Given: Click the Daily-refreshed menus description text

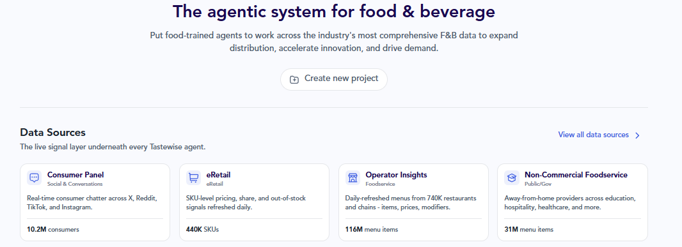Looking at the screenshot, I should 411,203.
